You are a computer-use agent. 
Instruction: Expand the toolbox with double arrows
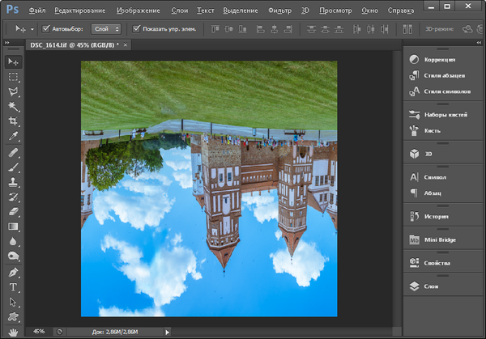tap(7, 42)
